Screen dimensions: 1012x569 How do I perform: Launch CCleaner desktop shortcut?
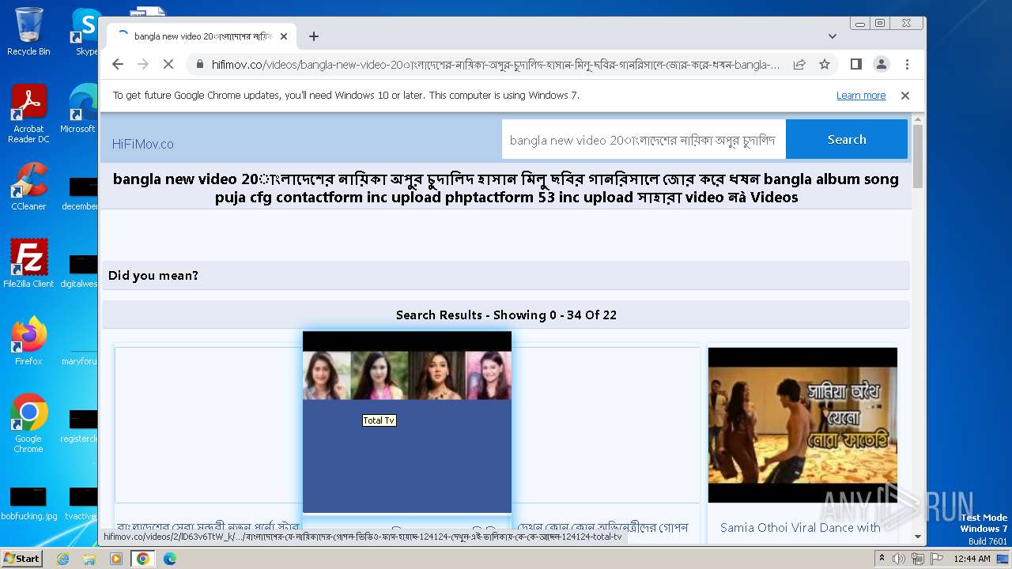point(28,187)
